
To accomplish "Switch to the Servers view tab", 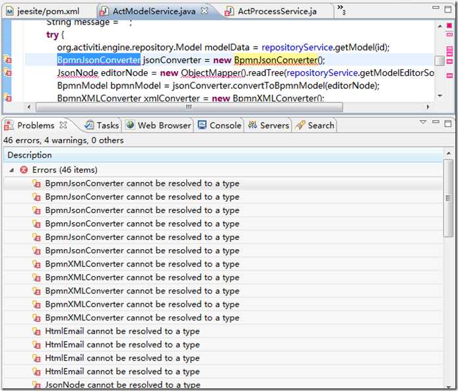I will coord(269,125).
